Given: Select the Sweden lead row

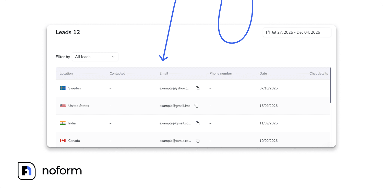Looking at the screenshot, I should [x=153, y=88].
